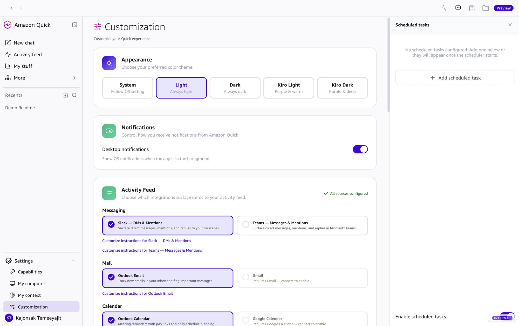This screenshot has height=326, width=519.
Task: Click the KT user avatar
Action: coord(9,318)
